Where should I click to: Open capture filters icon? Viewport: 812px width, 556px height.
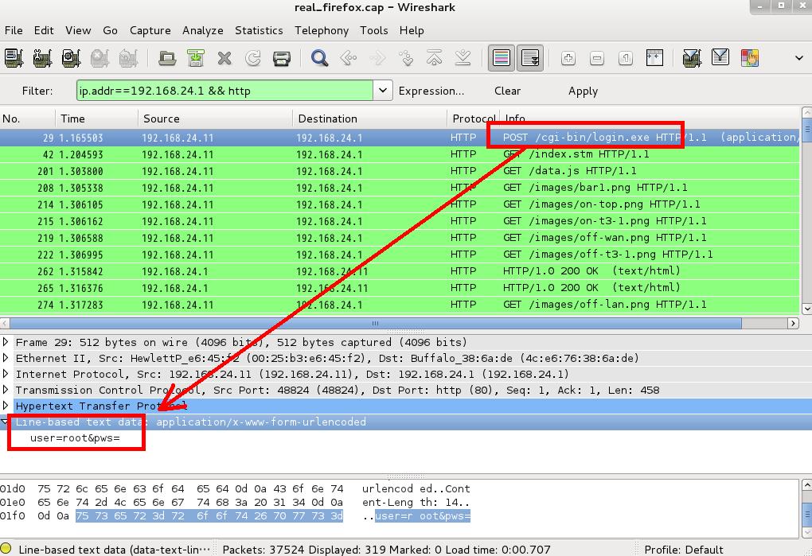click(x=692, y=58)
